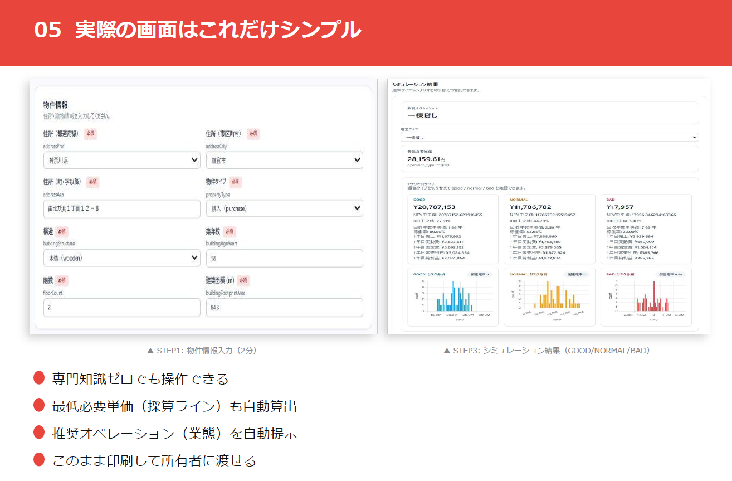
Task: Click the 町・字以降 address input field
Action: 121,209
